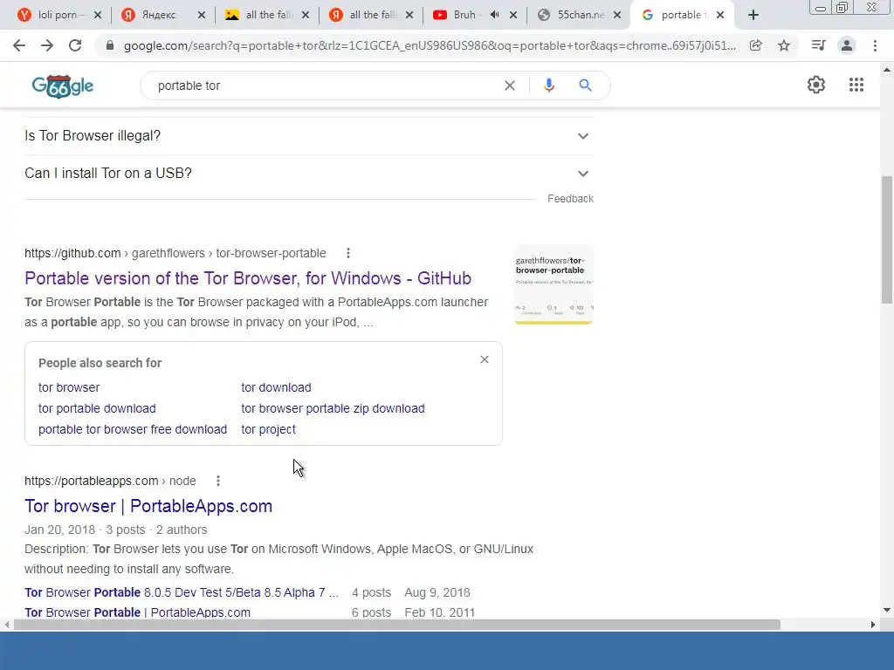Go forward to the next page
894x670 pixels.
pyautogui.click(x=47, y=45)
